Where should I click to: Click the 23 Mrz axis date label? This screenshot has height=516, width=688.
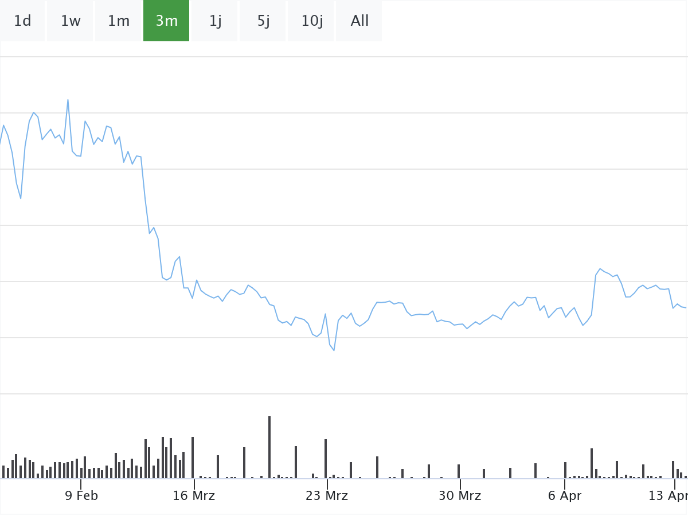pos(327,496)
